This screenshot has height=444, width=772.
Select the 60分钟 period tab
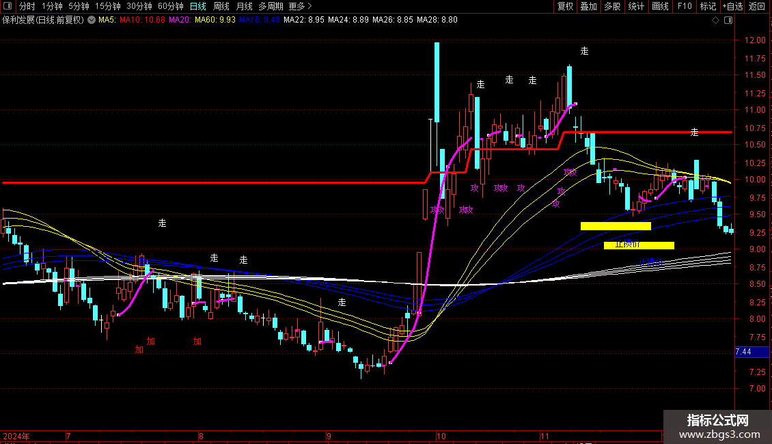171,6
